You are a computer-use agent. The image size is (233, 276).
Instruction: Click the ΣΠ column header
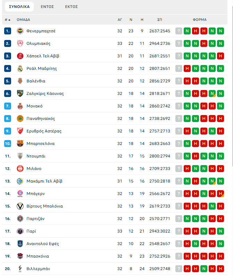(159, 20)
